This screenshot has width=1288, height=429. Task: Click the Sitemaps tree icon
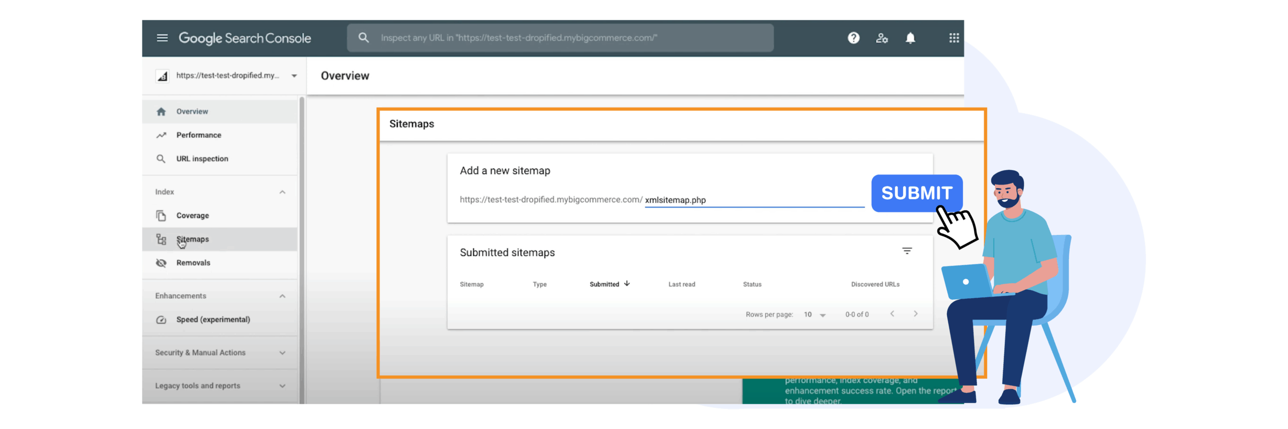[x=161, y=239]
